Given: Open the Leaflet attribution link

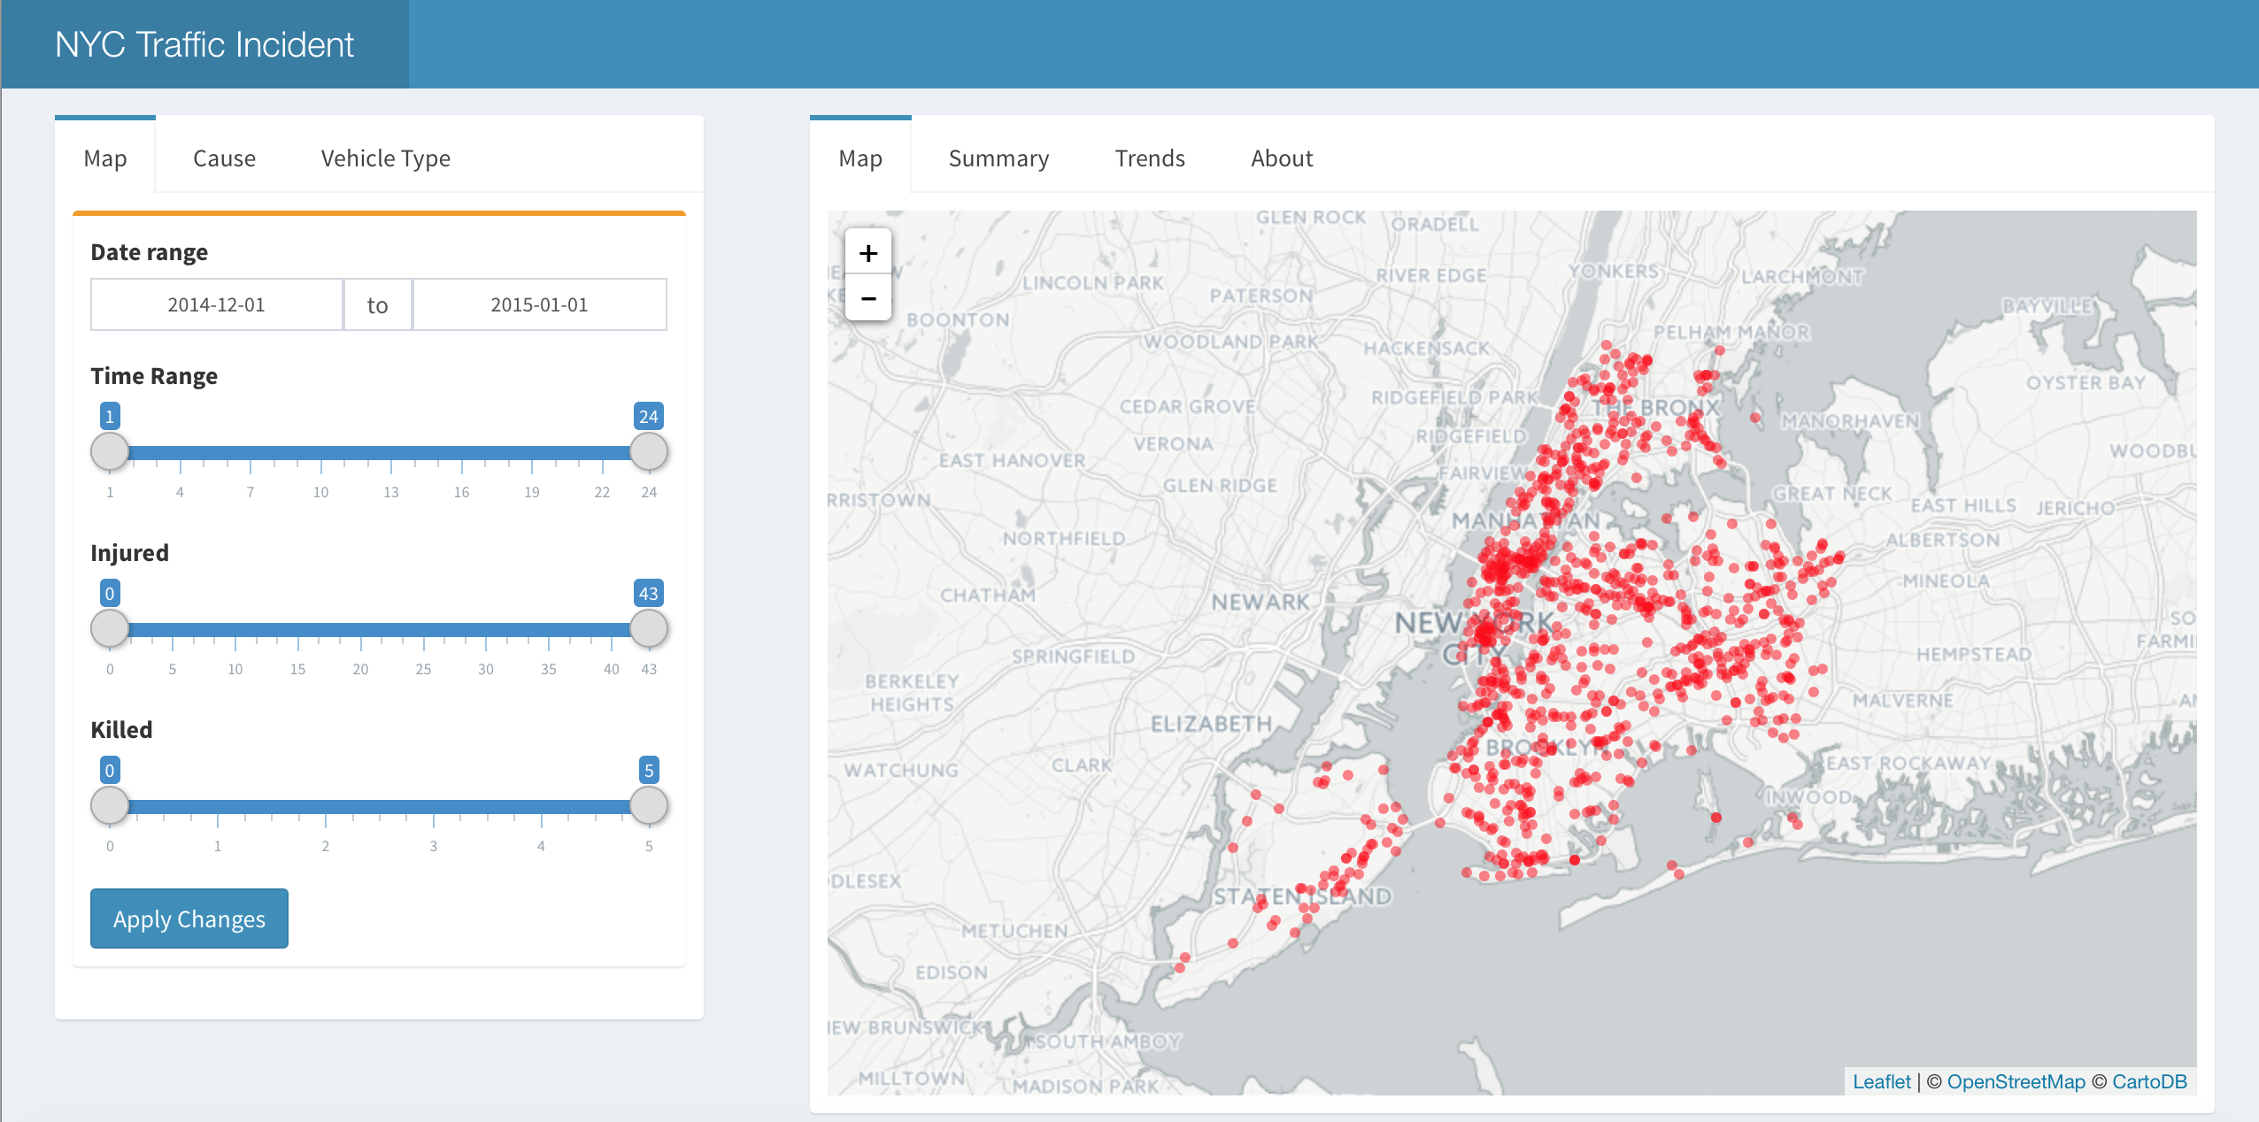Looking at the screenshot, I should [x=1881, y=1081].
